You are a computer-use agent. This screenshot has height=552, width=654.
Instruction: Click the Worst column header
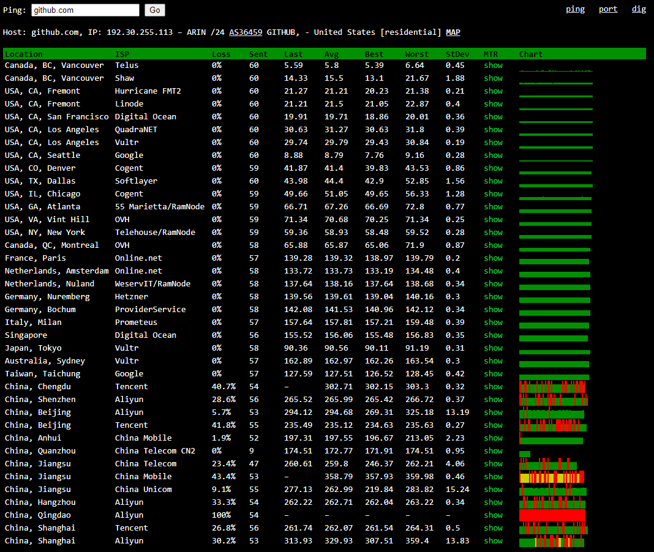416,54
